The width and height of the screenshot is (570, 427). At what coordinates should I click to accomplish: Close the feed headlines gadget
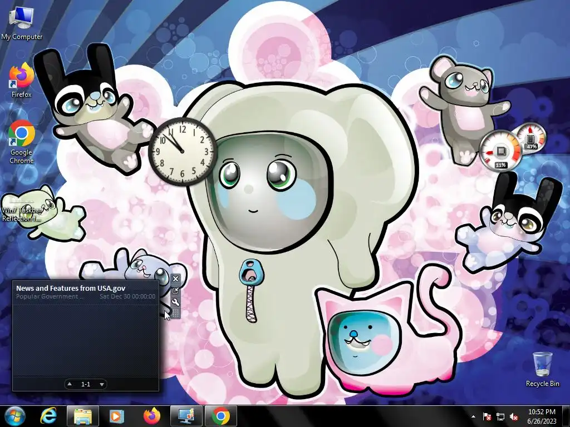(x=175, y=279)
